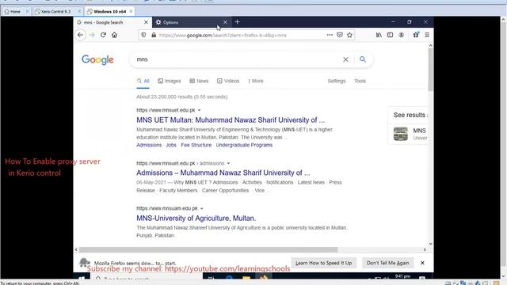This screenshot has height=285, width=507.
Task: Click MNS thumbnail in See results panel
Action: [x=401, y=134]
